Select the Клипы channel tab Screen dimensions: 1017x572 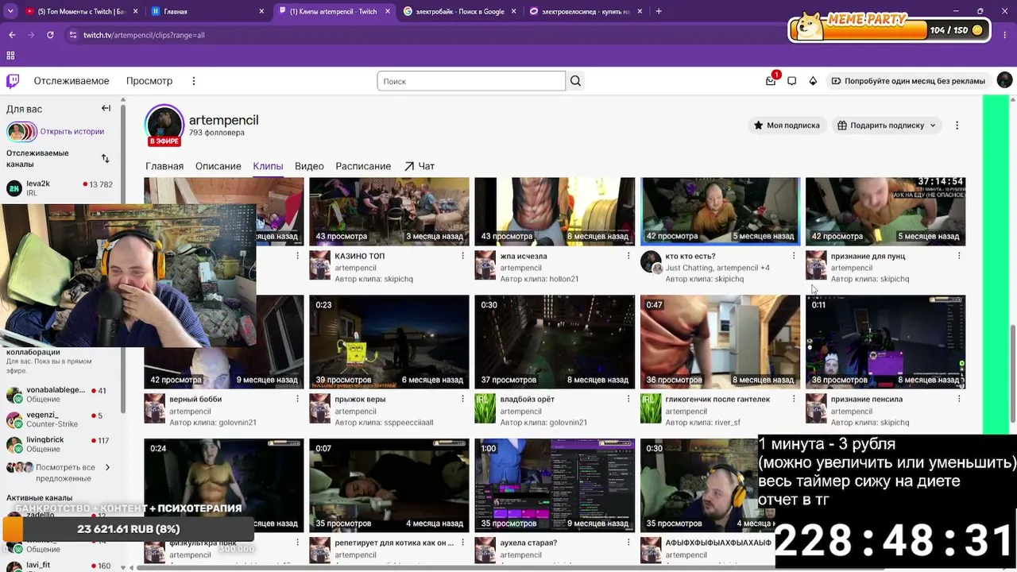[x=268, y=166]
